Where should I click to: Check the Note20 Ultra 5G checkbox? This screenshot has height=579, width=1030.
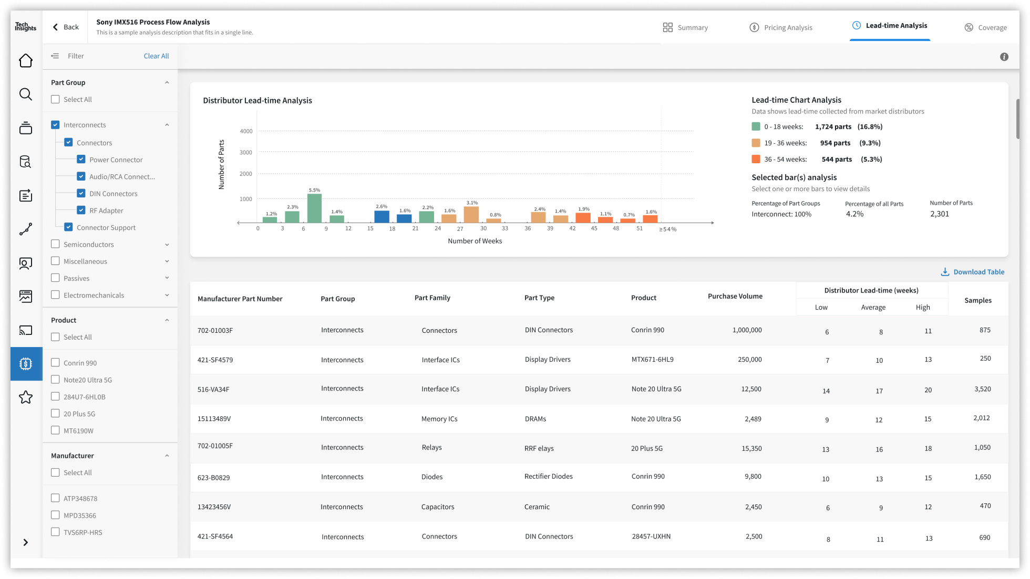click(x=55, y=379)
